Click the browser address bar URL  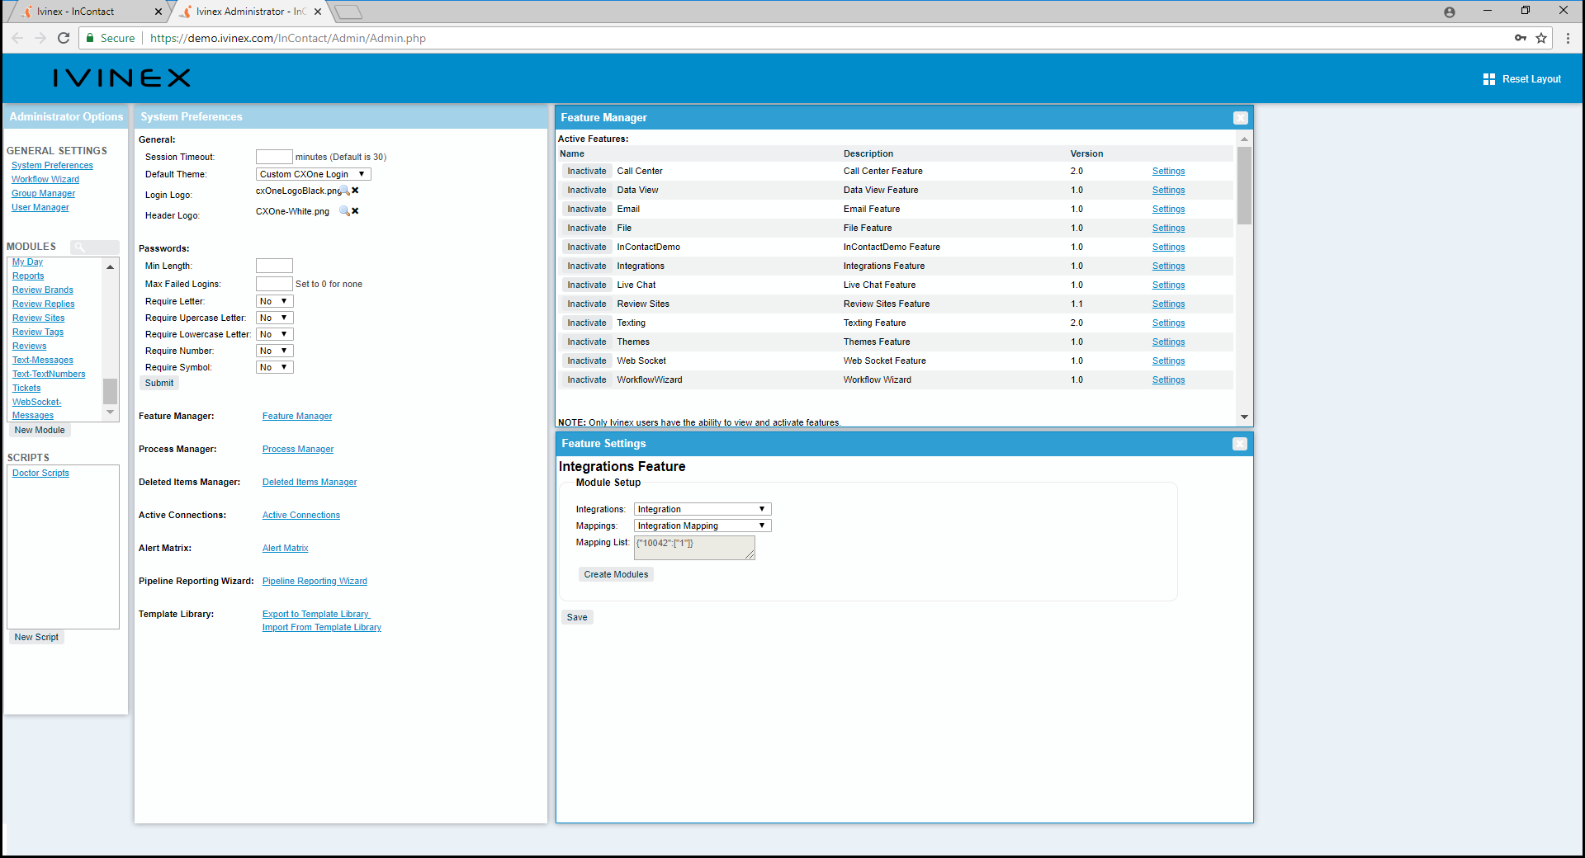coord(287,38)
